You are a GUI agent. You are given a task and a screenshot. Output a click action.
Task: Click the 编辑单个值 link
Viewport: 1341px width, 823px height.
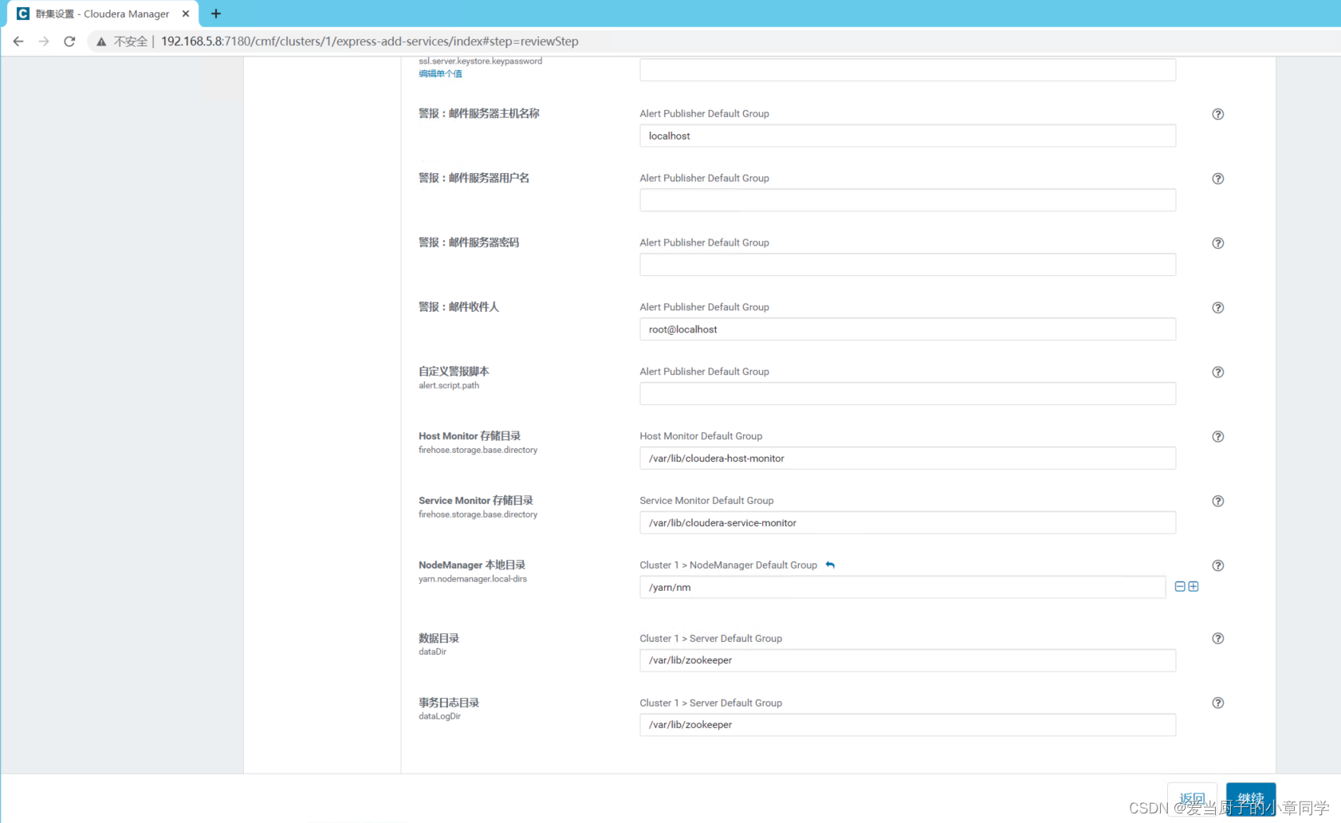click(x=440, y=73)
